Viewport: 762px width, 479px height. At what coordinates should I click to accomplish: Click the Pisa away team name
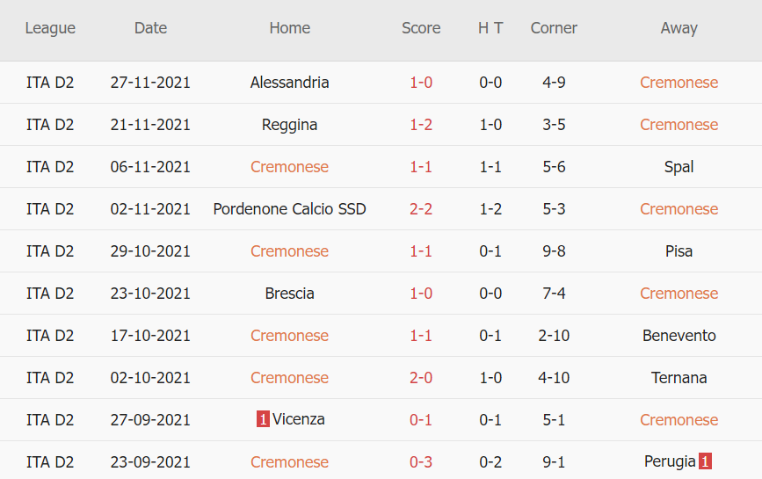click(x=679, y=251)
